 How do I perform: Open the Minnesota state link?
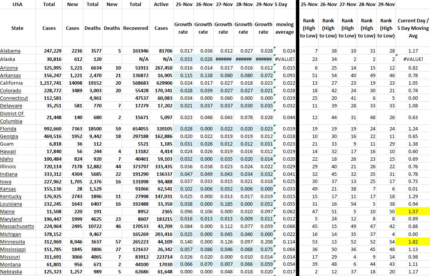tap(13, 242)
